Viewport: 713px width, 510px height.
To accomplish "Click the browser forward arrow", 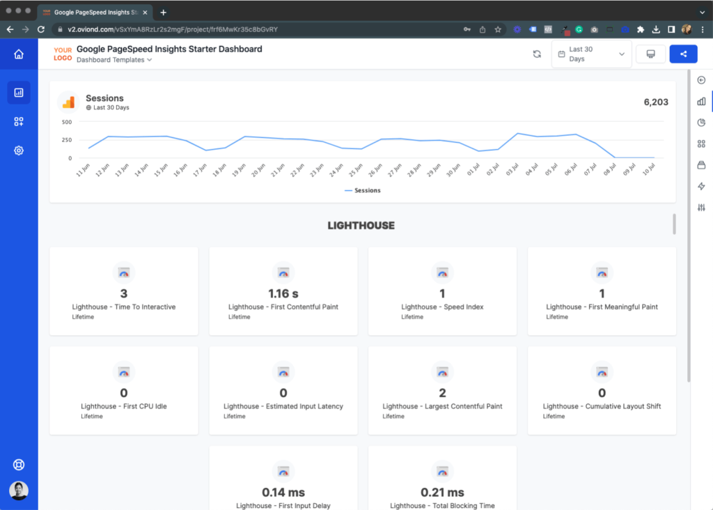I will (26, 29).
